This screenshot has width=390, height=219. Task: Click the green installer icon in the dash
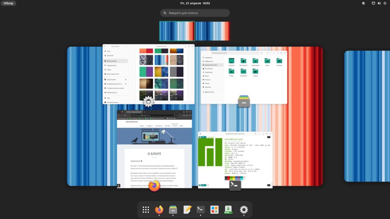coord(228,209)
